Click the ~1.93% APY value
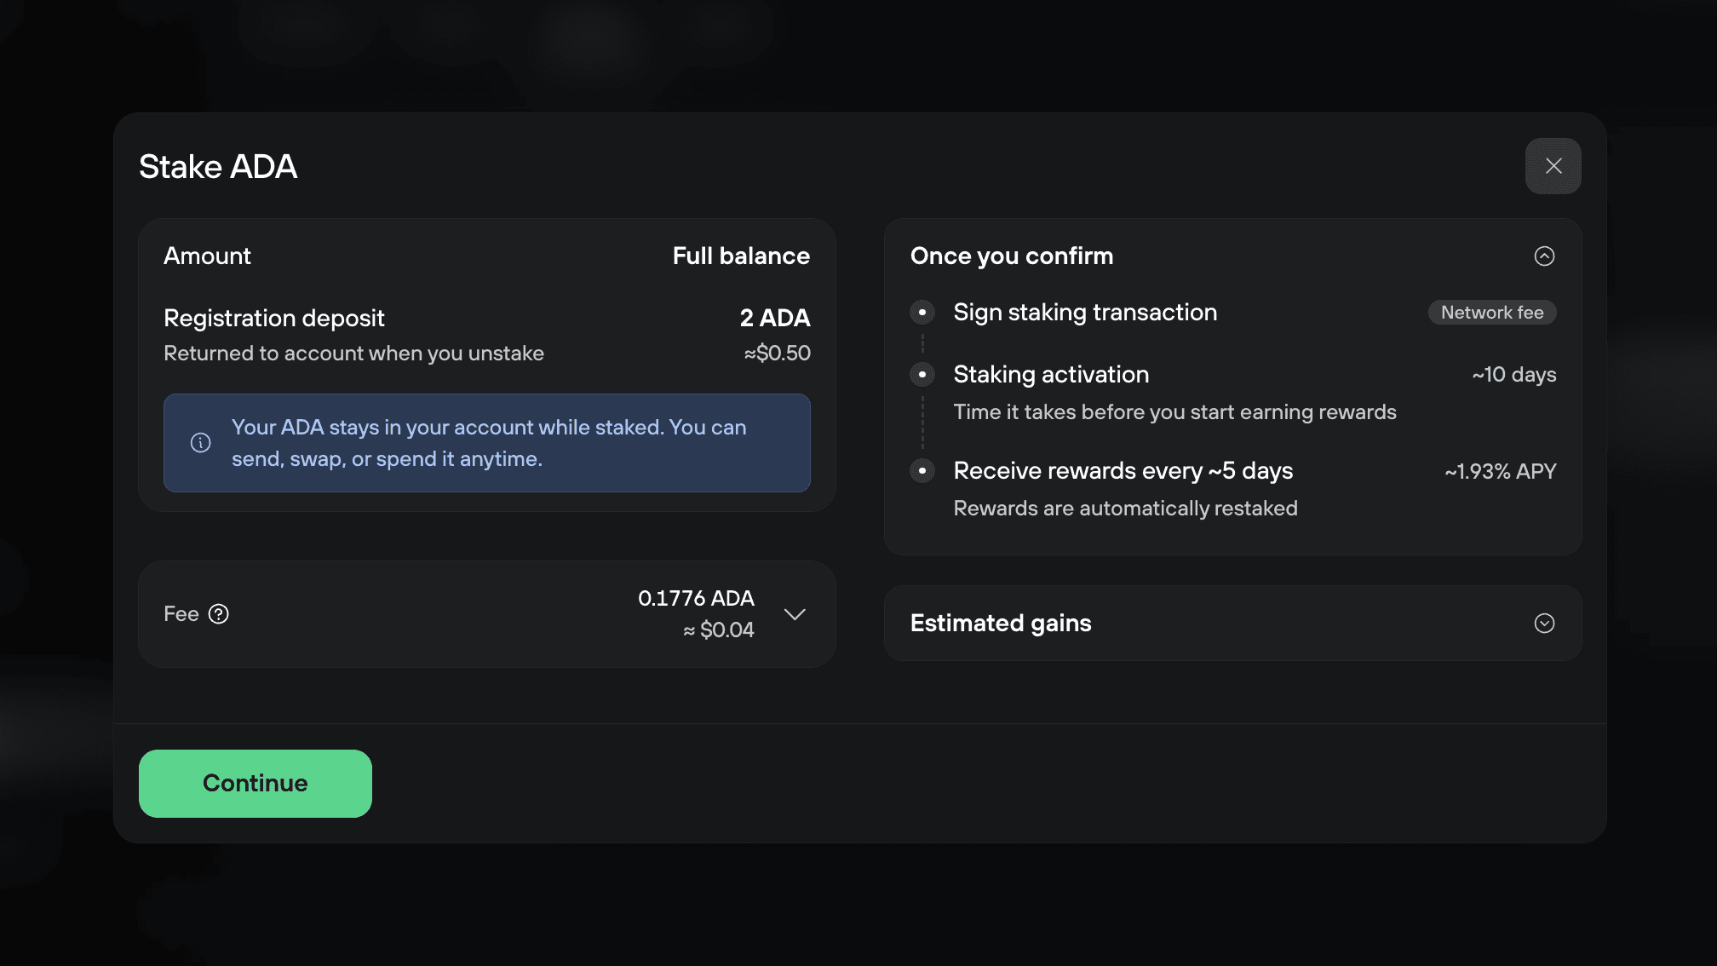 click(x=1501, y=471)
